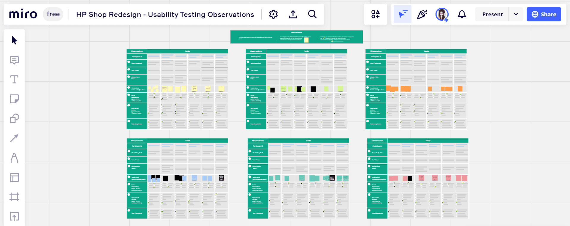This screenshot has height=226, width=570.
Task: Open search with the magnifier icon
Action: tap(312, 14)
